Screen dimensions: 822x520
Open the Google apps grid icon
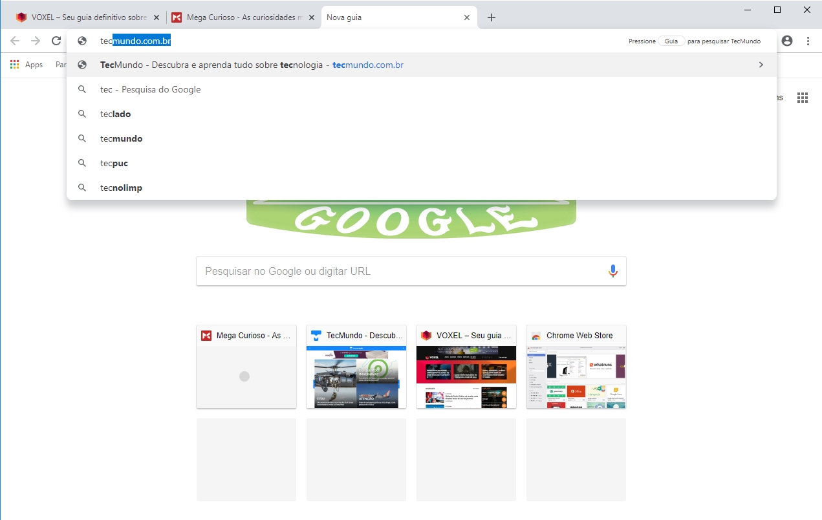(803, 98)
